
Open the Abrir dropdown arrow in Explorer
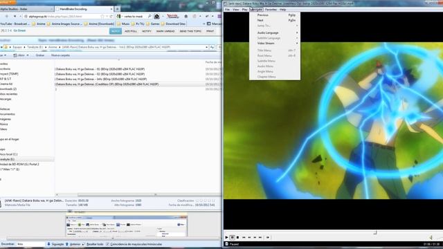[x=28, y=55]
